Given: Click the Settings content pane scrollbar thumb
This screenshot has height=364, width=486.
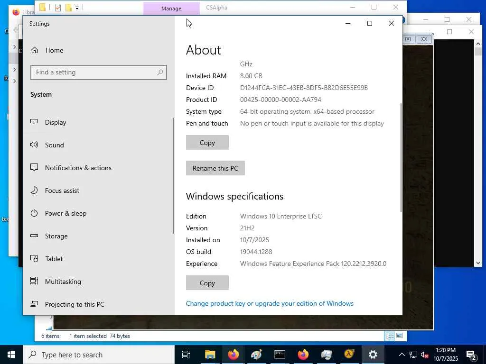Looking at the screenshot, I should (x=401, y=157).
